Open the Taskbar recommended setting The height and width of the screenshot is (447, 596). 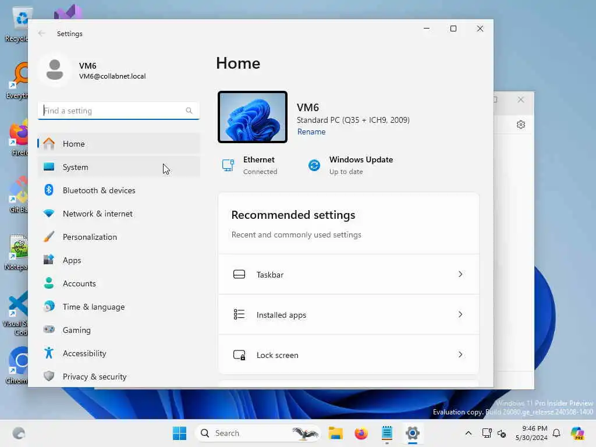[x=349, y=275]
